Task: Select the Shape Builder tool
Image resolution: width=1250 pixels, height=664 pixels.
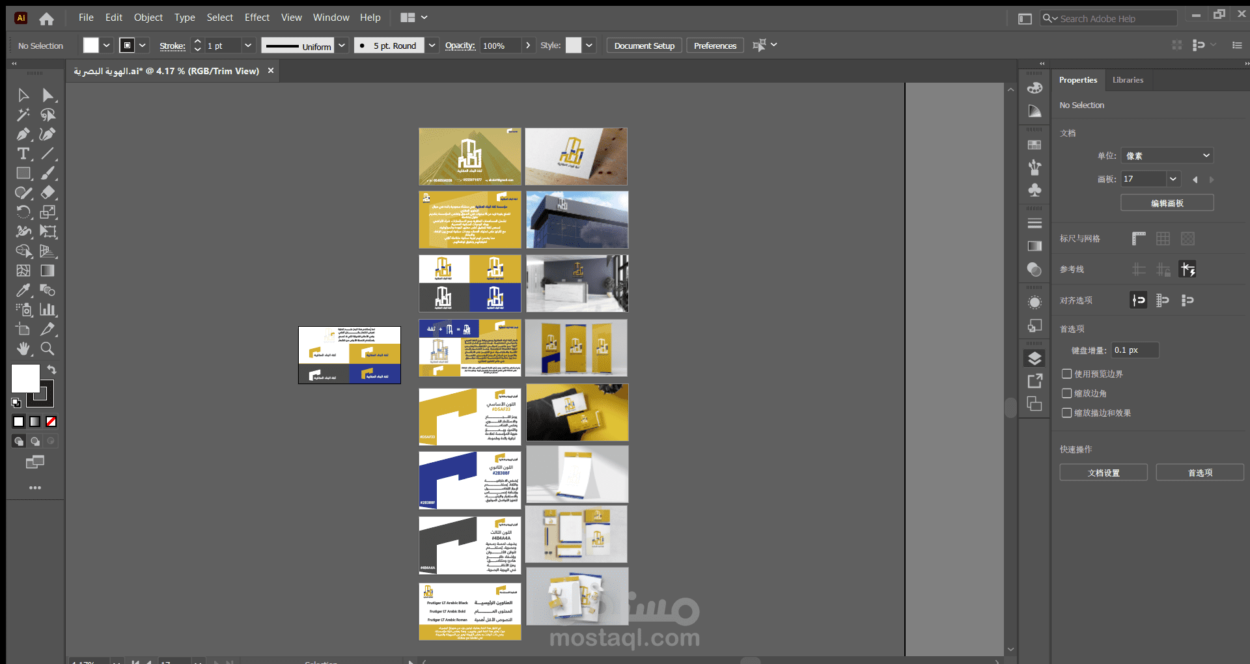Action: pyautogui.click(x=23, y=251)
